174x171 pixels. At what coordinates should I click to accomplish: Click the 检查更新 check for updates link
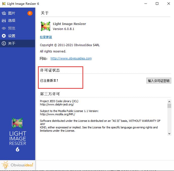point(46,37)
